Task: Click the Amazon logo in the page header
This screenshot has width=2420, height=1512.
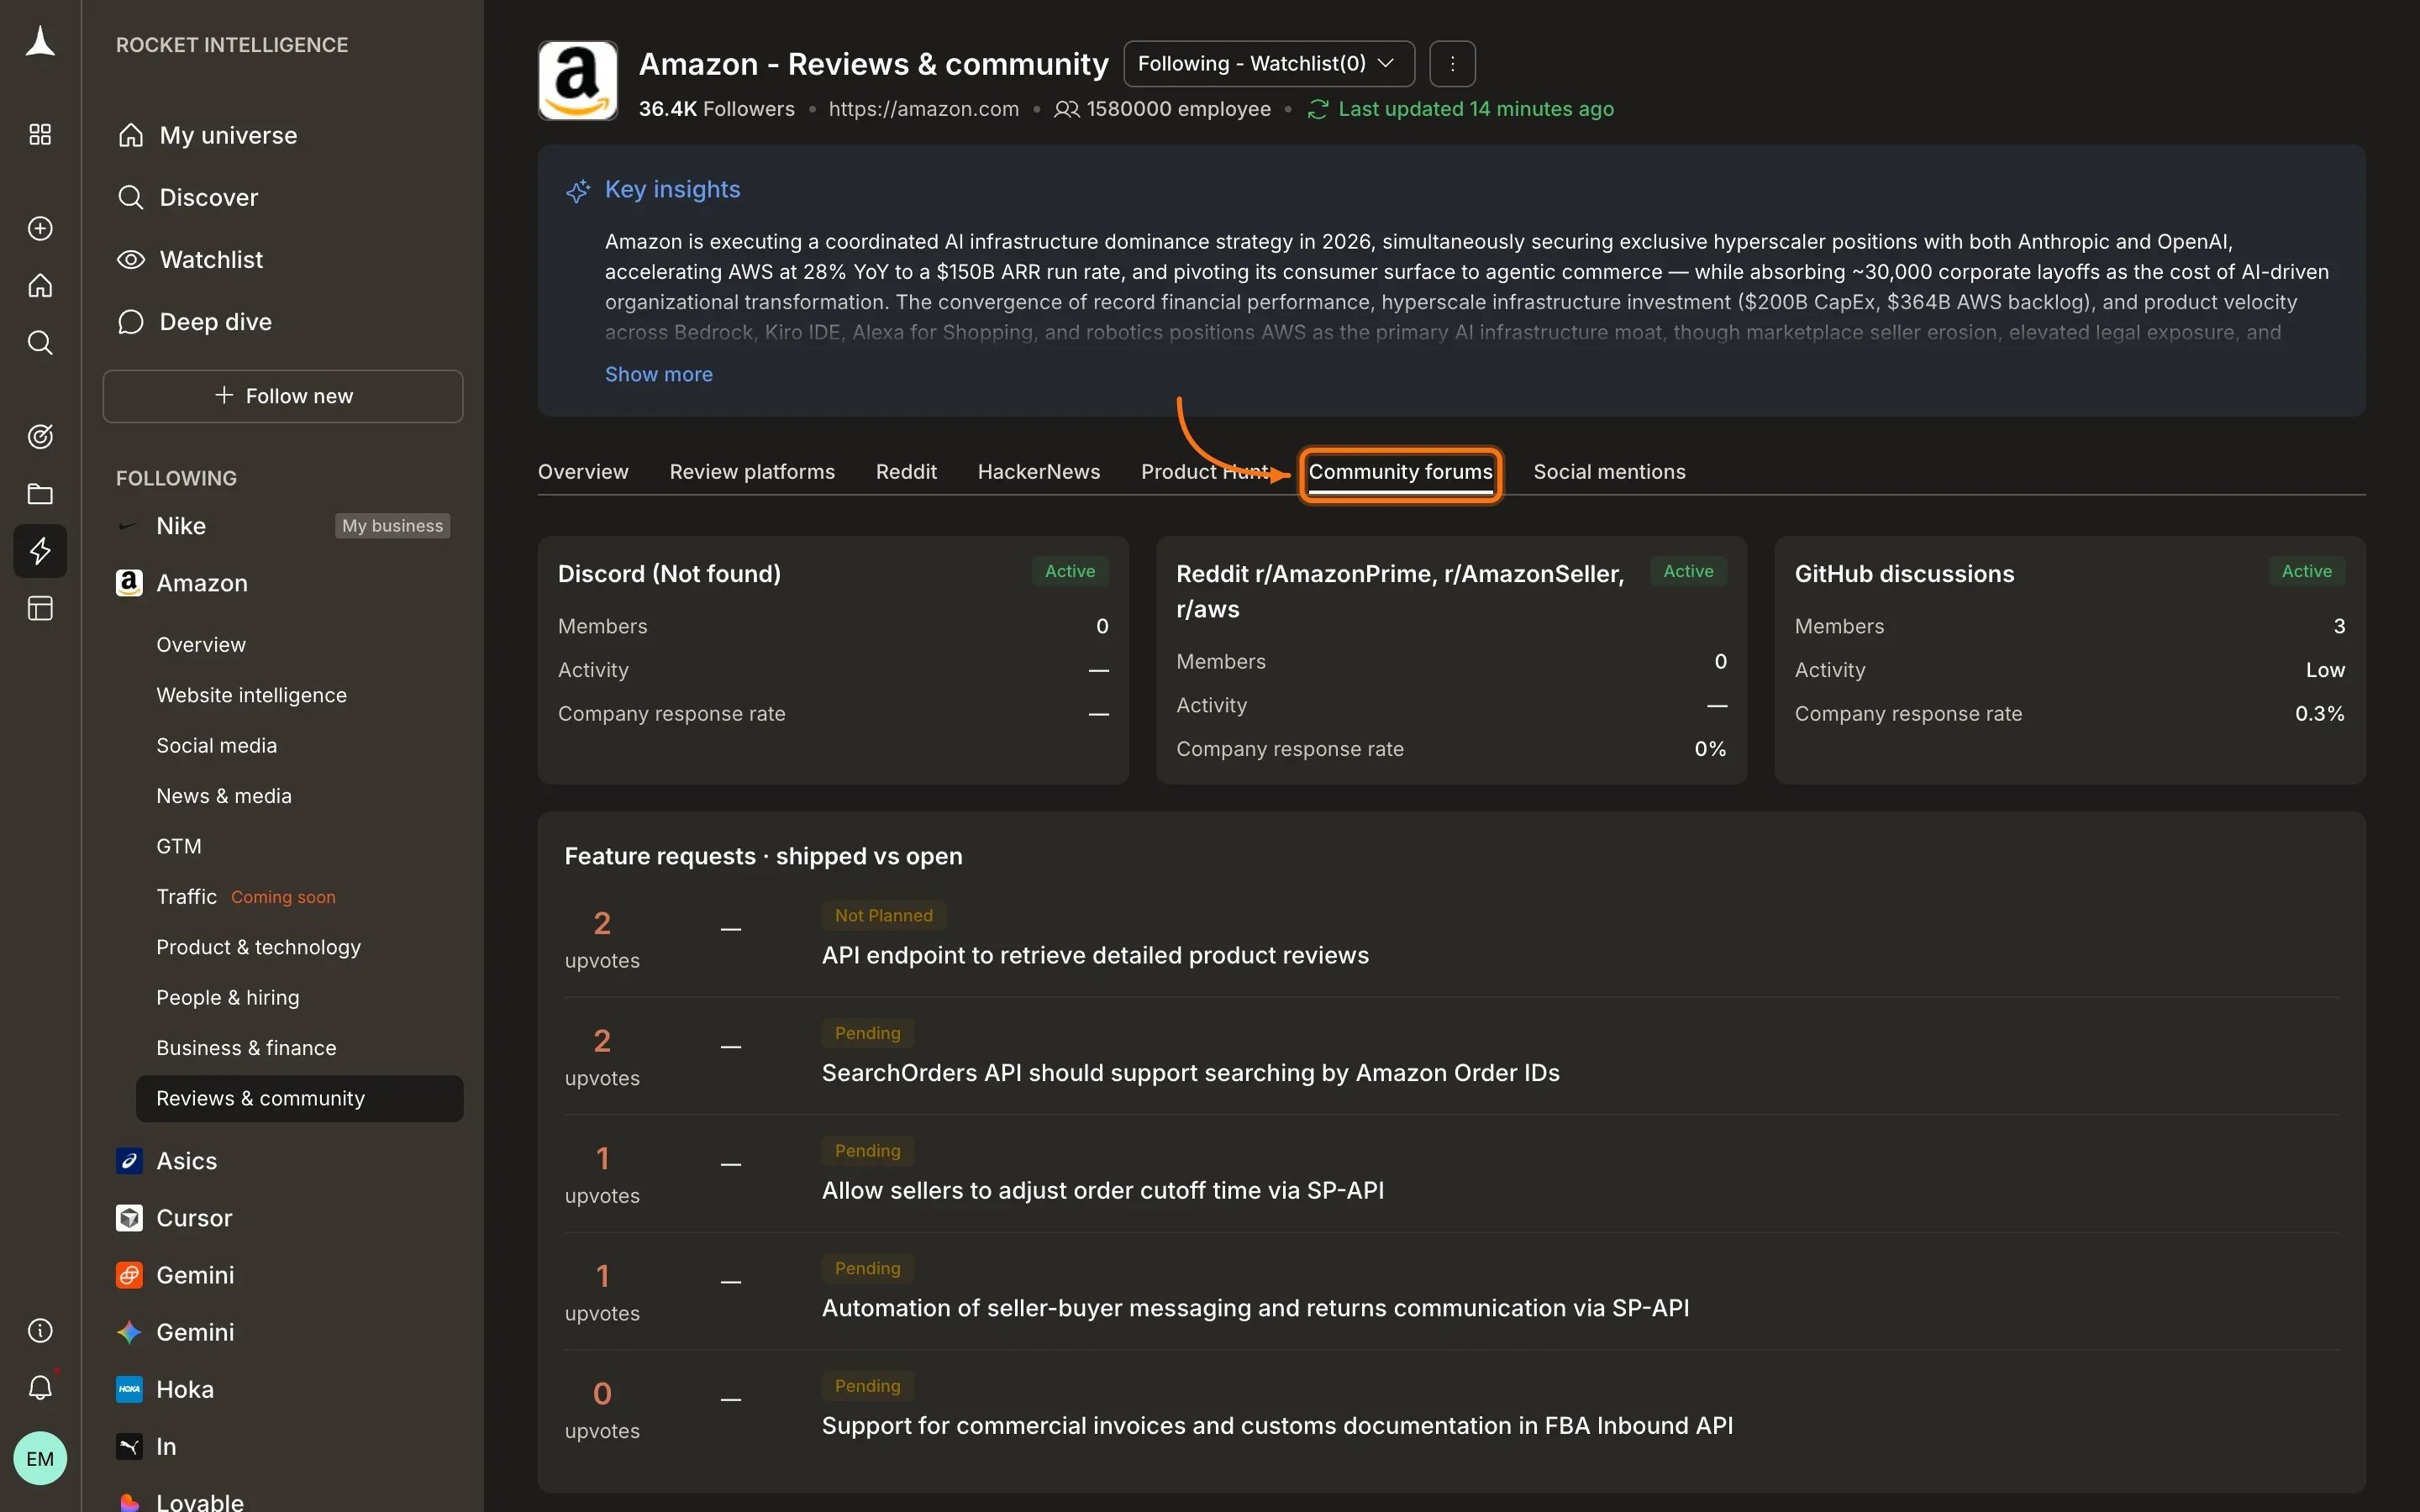Action: 578,80
